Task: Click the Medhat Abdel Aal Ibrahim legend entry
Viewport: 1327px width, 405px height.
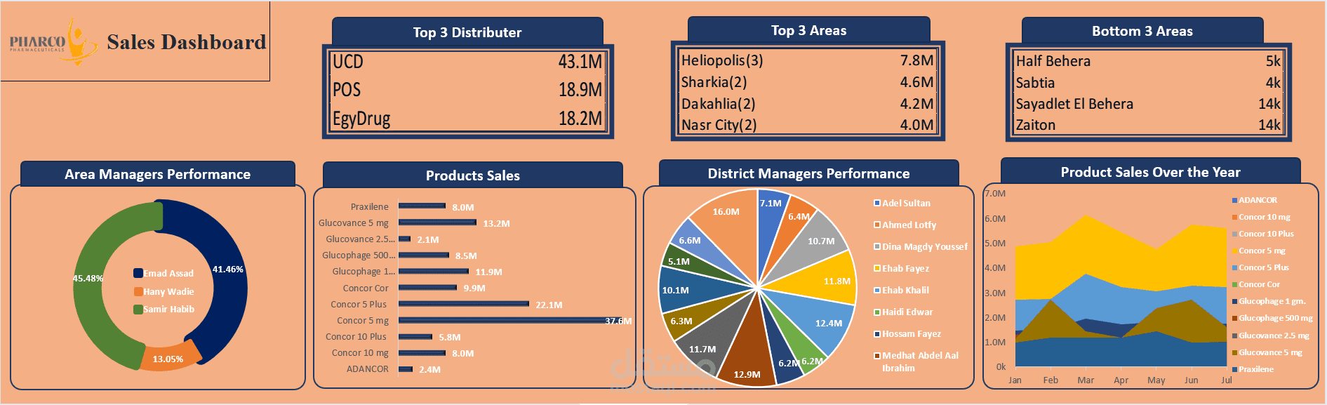Action: (x=916, y=361)
